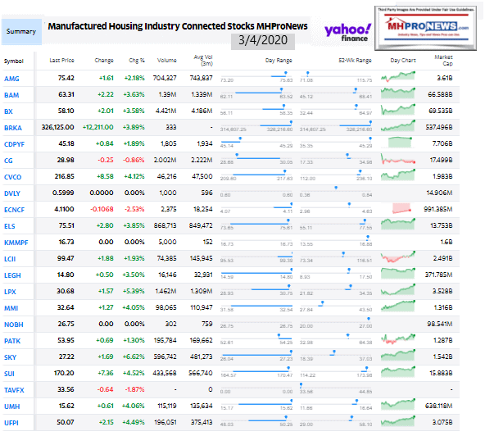Image resolution: width=485 pixels, height=445 pixels.
Task: Open the LEGH ticker link
Action: point(12,275)
